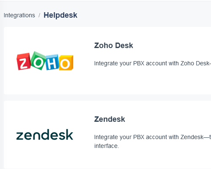
Task: Click the word "interface." in Zendesk description
Action: pos(107,146)
